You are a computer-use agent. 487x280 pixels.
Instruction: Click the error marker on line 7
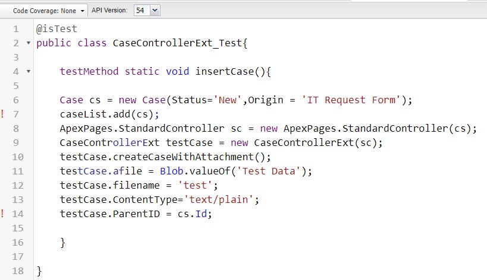tap(3, 114)
